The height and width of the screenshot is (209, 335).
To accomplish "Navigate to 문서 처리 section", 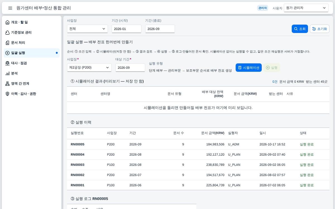I will click(32, 43).
